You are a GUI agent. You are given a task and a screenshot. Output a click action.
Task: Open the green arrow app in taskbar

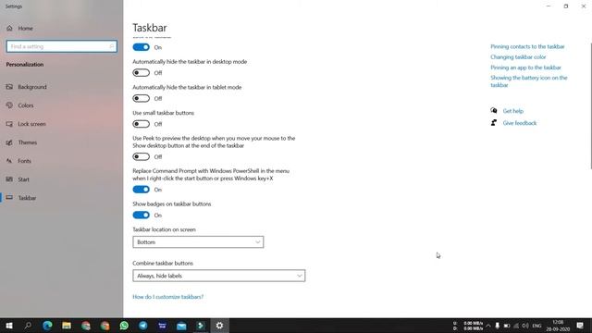click(x=201, y=326)
